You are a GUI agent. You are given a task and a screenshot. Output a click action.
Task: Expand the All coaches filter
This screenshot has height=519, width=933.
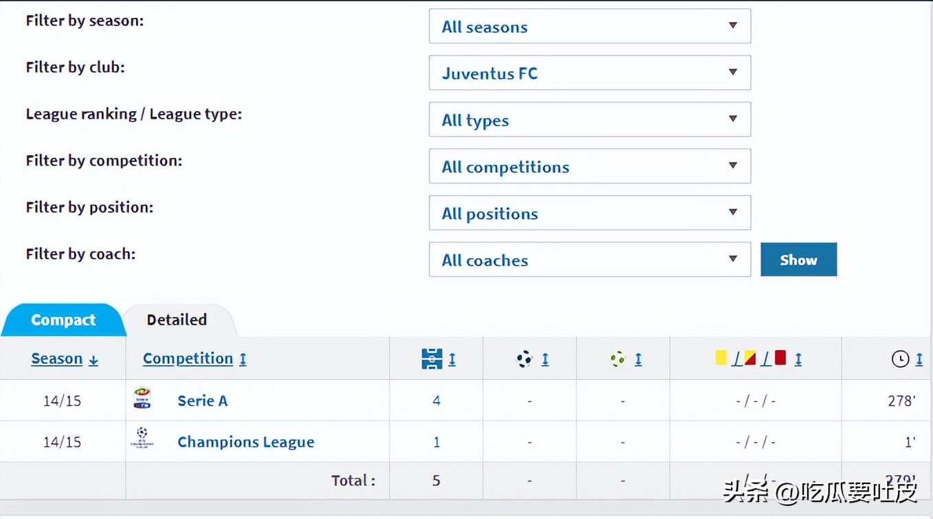click(589, 259)
